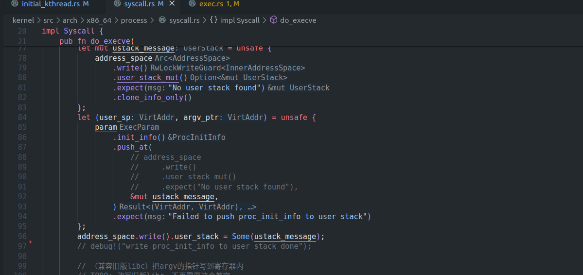
Task: Select the arch breadcrumb segment
Action: coord(70,20)
